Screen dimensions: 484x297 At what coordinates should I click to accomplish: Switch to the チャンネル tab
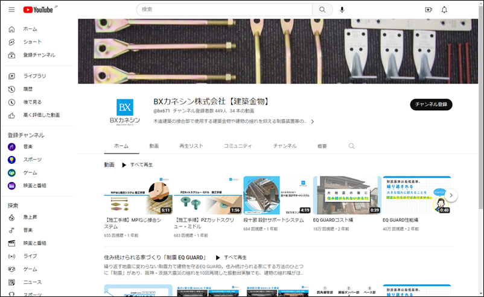coord(285,146)
